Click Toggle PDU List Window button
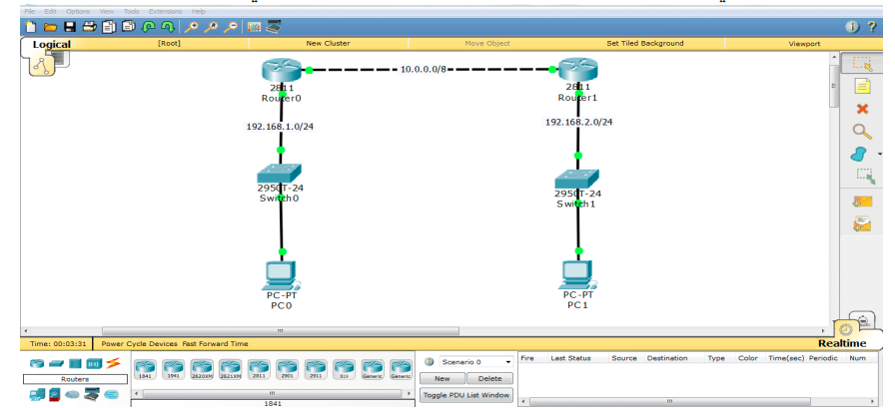895x408 pixels. pyautogui.click(x=466, y=395)
